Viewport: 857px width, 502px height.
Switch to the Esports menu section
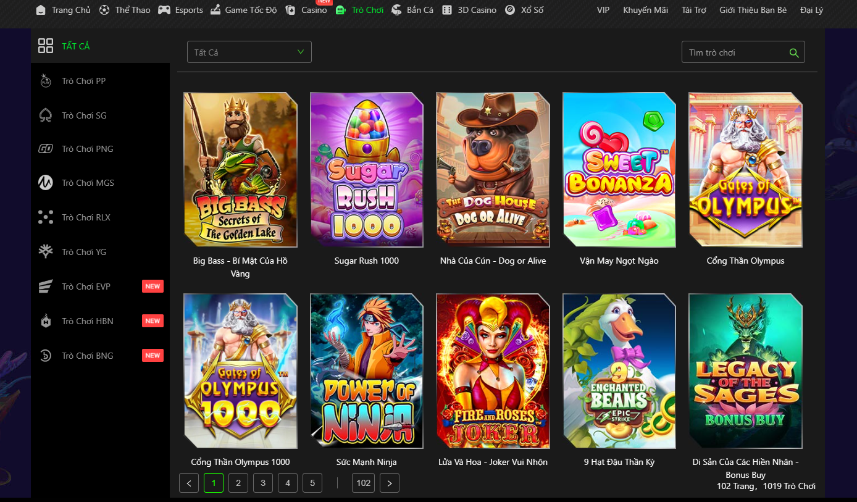point(180,10)
